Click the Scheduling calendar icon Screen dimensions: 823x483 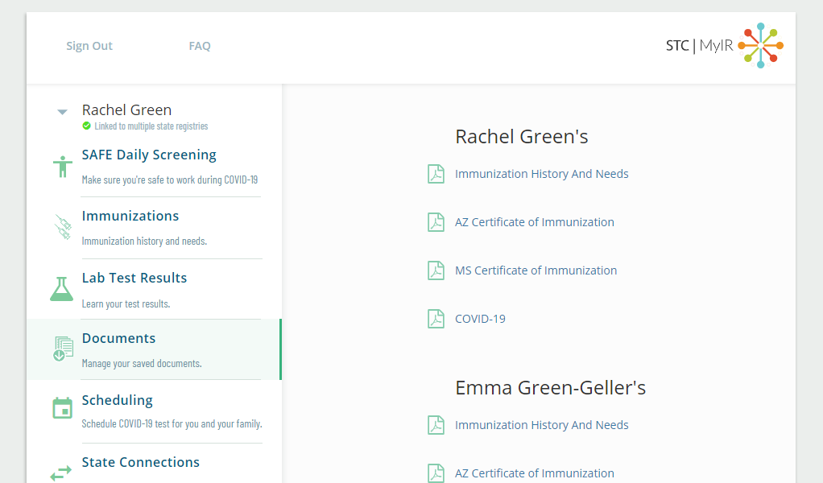(x=62, y=408)
